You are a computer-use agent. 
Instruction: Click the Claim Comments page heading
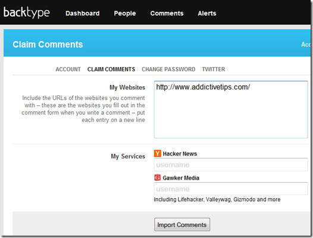pyautogui.click(x=48, y=44)
